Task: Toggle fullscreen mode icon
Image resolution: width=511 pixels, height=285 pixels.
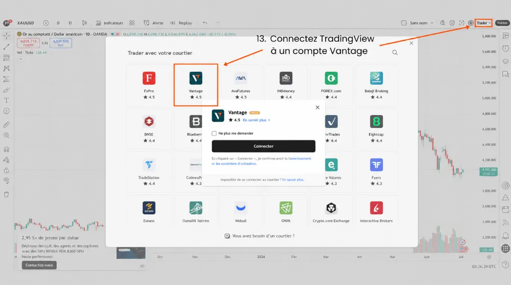Action: pyautogui.click(x=462, y=23)
